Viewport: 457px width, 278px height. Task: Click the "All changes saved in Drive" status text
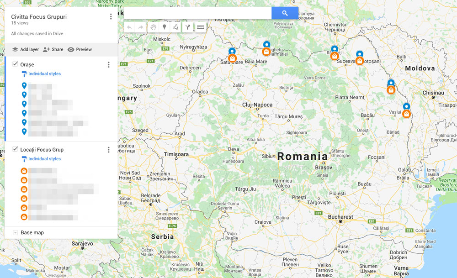click(x=37, y=33)
